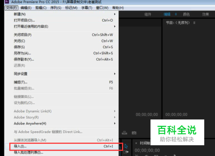Image resolution: width=215 pixels, height=156 pixels.
Task: Select the Selection arrow tool
Action: point(126,146)
